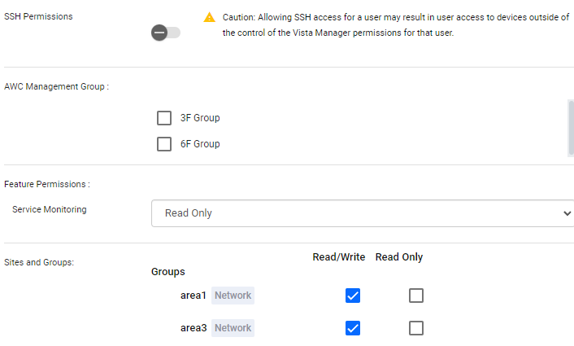Enable Read Only for area1
This screenshot has height=346, width=574.
pyautogui.click(x=416, y=296)
